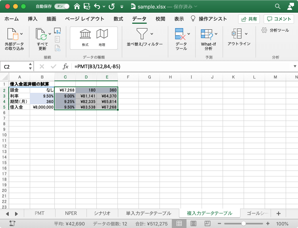Click the Edit Links icon in 接続 group
The height and width of the screenshot is (228, 298).
(58, 48)
